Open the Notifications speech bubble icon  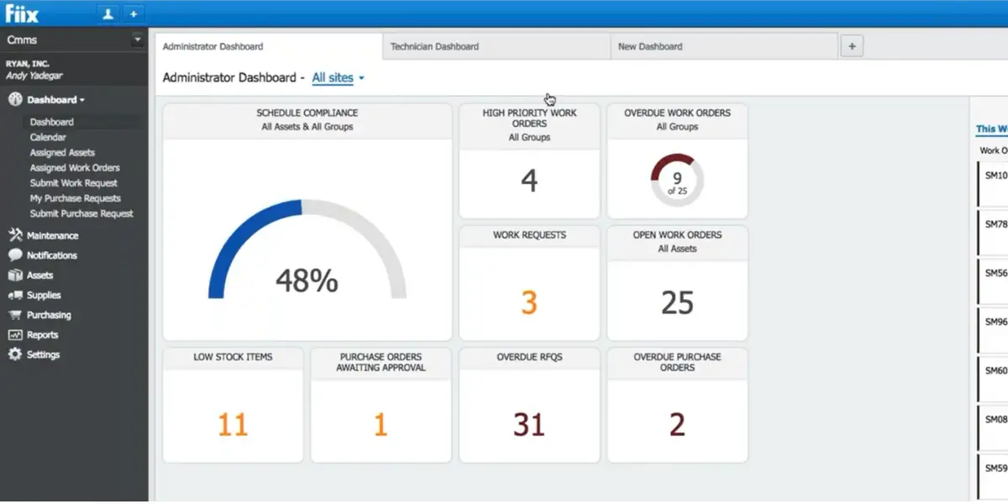click(14, 255)
